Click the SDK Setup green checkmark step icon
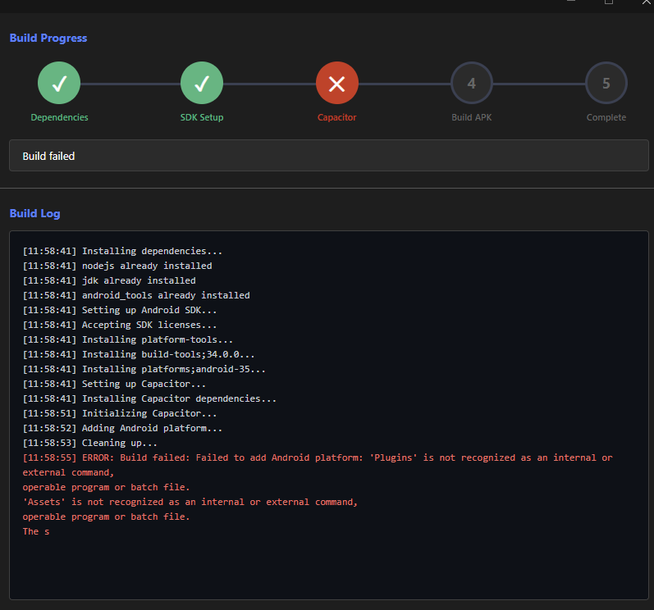The height and width of the screenshot is (610, 654). click(202, 83)
